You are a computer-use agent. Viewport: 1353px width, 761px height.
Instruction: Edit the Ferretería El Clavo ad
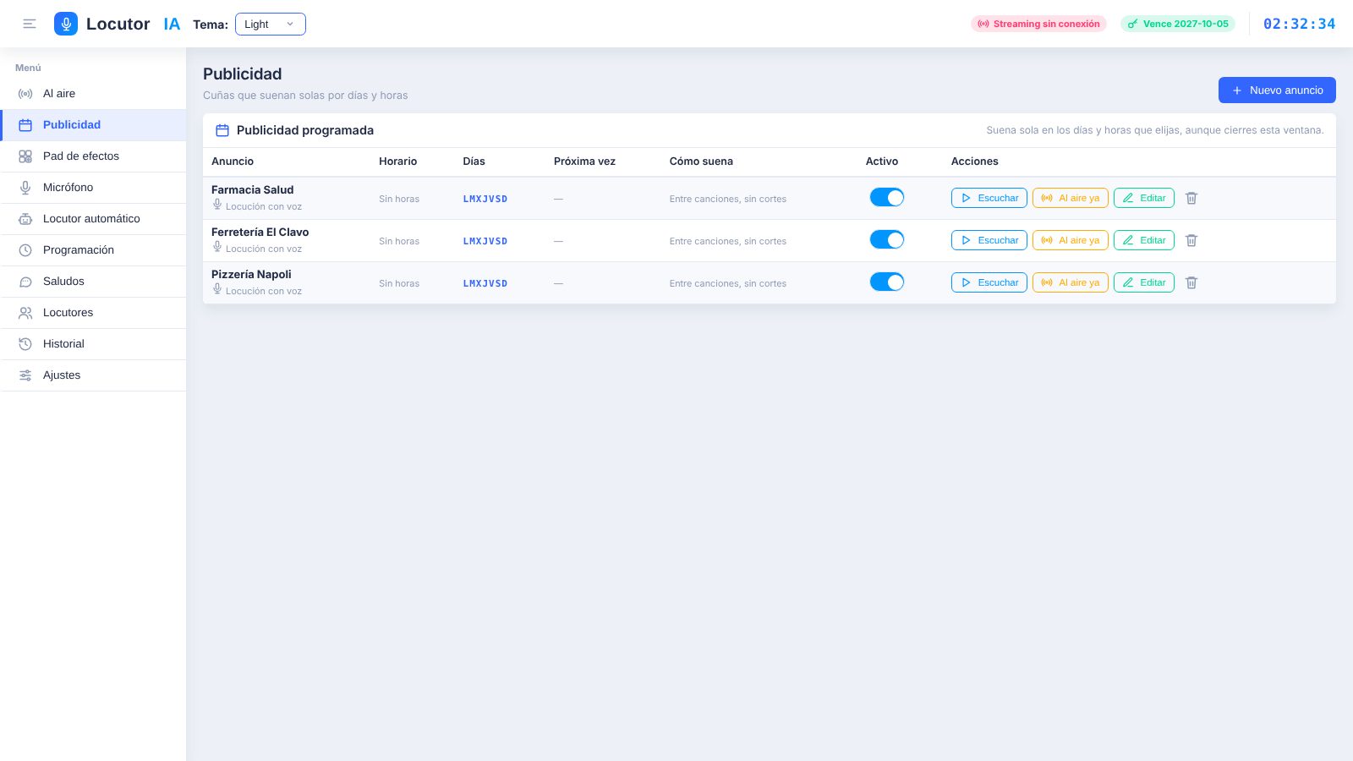pos(1144,240)
